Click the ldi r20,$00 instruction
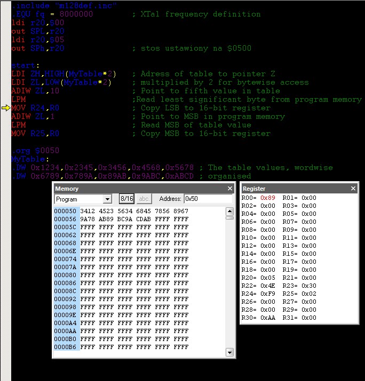 click(38, 22)
